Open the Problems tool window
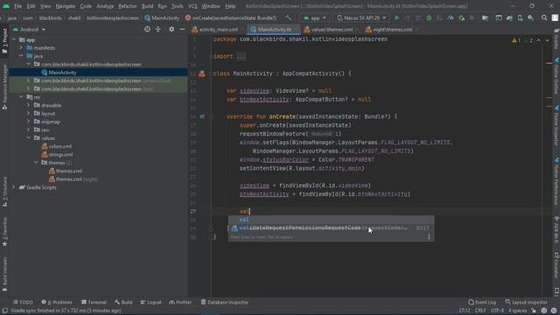This screenshot has height=315, width=560. (57, 302)
